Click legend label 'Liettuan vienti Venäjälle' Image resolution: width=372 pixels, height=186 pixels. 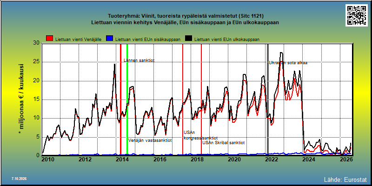coord(79,40)
